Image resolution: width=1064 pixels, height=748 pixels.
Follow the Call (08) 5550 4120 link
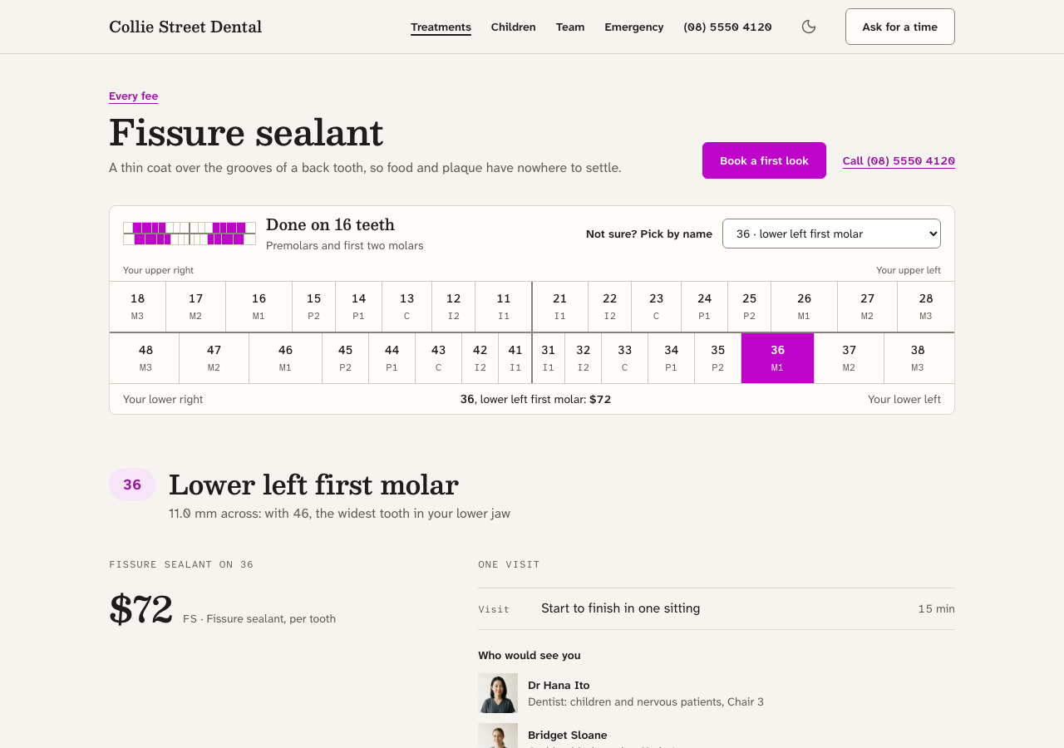tap(899, 160)
